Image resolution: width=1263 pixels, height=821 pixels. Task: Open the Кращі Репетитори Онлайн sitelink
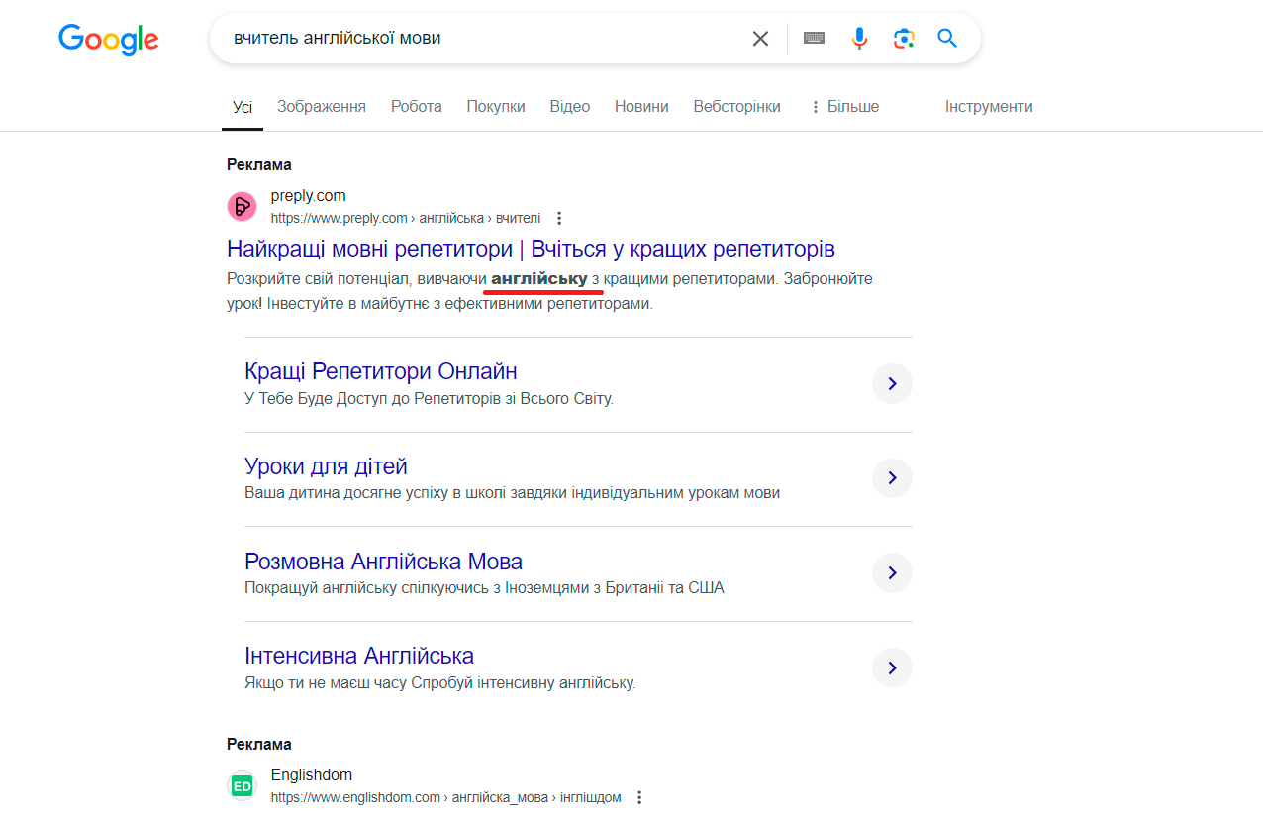[x=381, y=371]
